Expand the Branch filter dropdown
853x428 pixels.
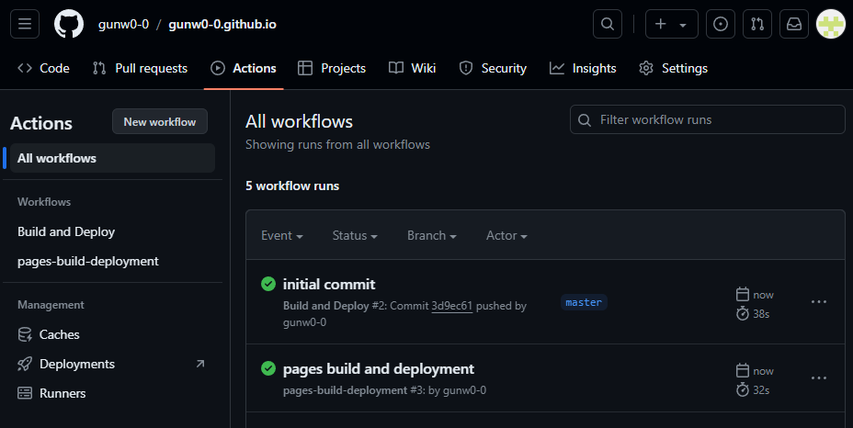(x=432, y=235)
